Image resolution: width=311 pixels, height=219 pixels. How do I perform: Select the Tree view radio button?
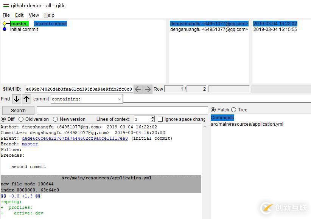pyautogui.click(x=234, y=110)
